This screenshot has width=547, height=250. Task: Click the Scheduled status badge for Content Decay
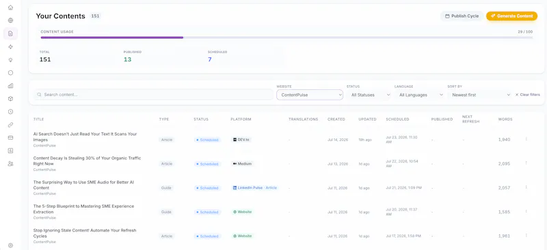[x=207, y=163]
